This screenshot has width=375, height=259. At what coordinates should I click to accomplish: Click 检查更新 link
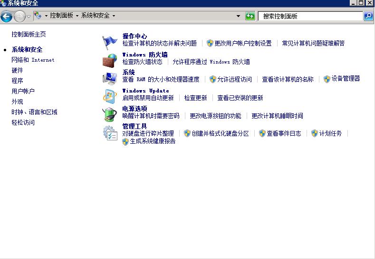(x=195, y=98)
